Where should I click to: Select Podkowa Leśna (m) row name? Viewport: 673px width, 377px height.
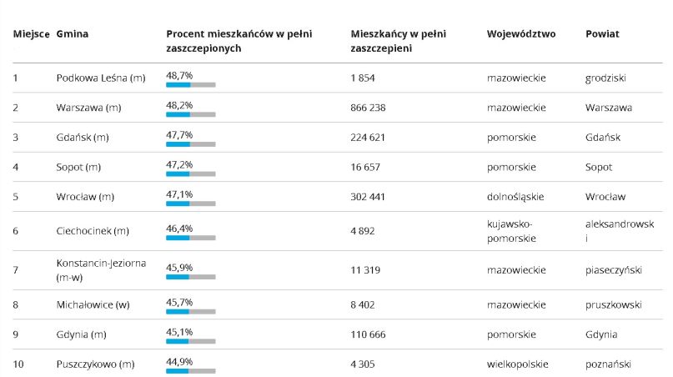(x=101, y=78)
